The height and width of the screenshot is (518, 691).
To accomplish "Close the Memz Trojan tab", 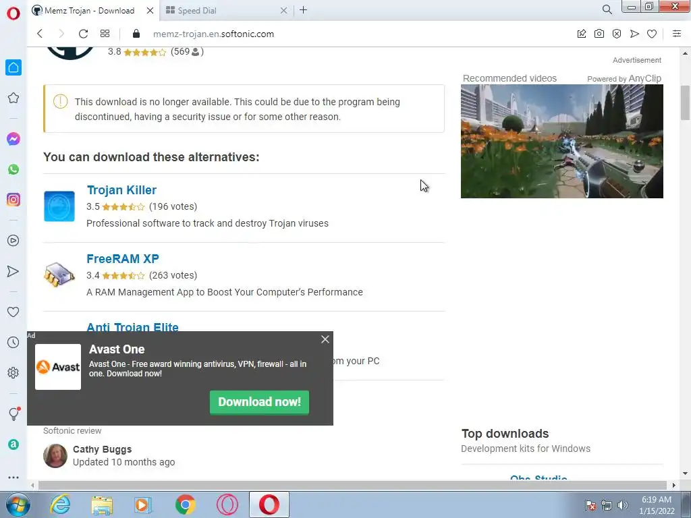I will pos(150,11).
